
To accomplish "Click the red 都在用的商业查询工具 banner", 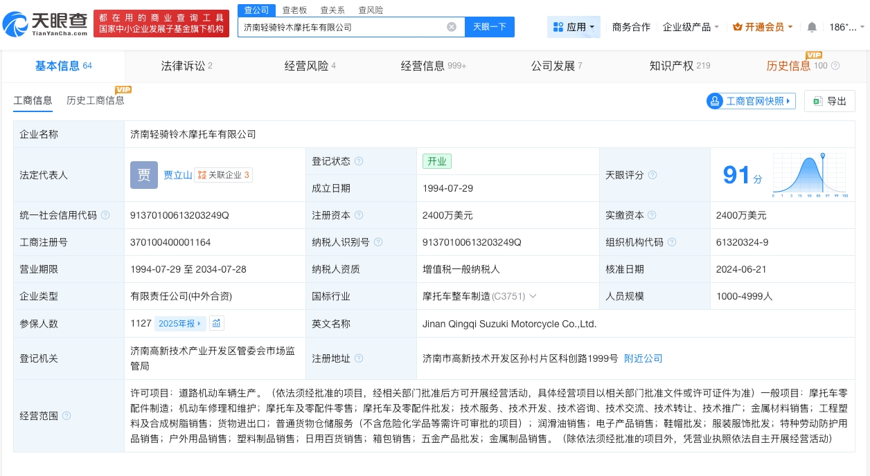I will coord(161,24).
